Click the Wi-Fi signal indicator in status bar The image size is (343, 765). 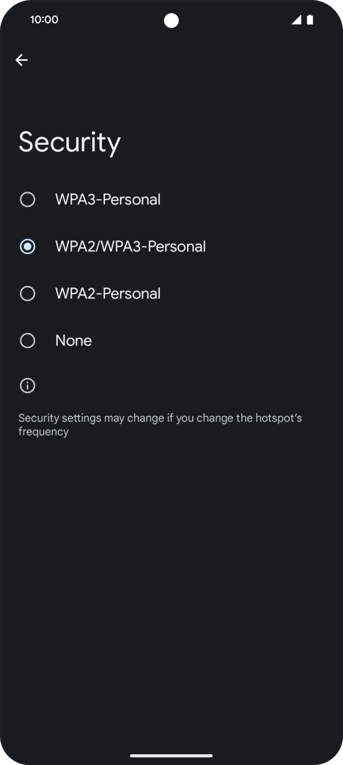pyautogui.click(x=296, y=19)
